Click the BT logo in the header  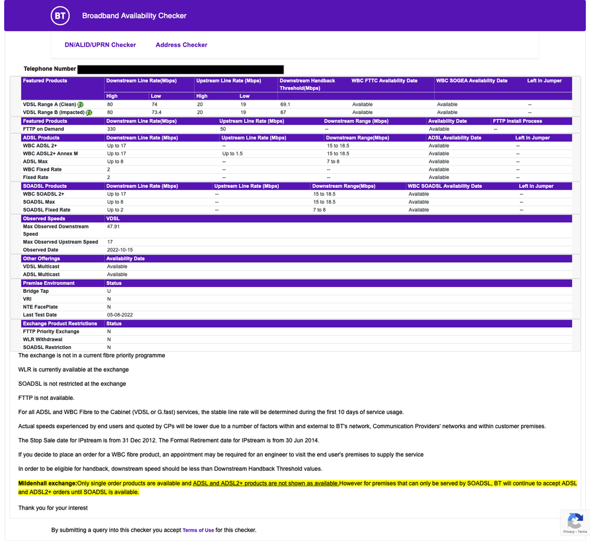(60, 16)
